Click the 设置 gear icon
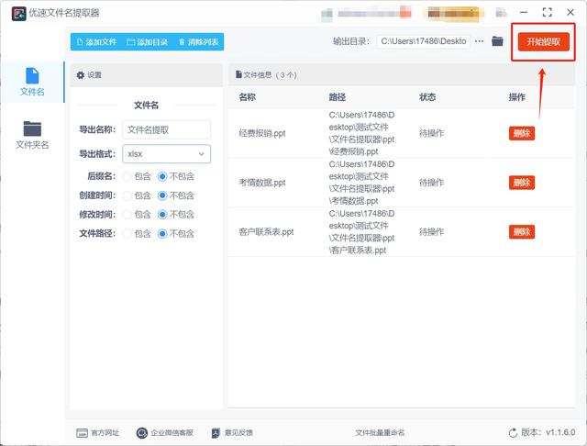The height and width of the screenshot is (446, 587). [x=81, y=75]
